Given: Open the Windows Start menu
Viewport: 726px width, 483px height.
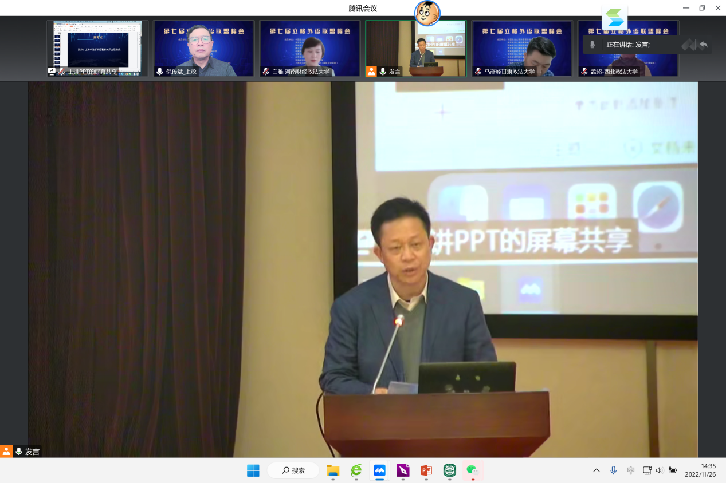Looking at the screenshot, I should pos(253,470).
